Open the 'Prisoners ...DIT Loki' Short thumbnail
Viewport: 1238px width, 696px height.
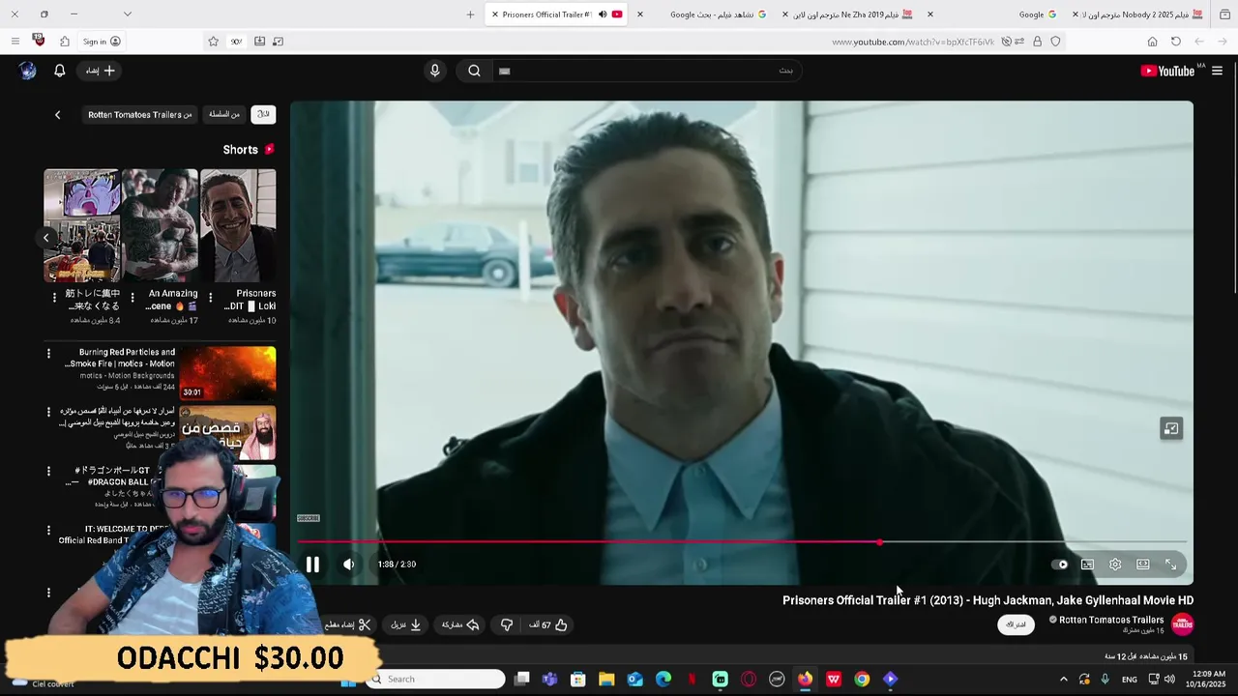click(x=238, y=226)
